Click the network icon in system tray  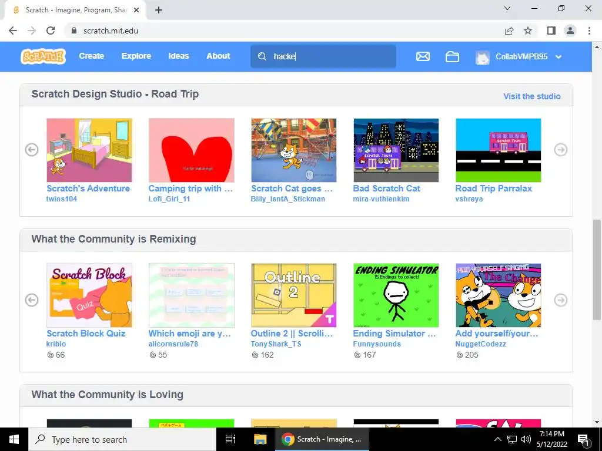click(x=512, y=439)
